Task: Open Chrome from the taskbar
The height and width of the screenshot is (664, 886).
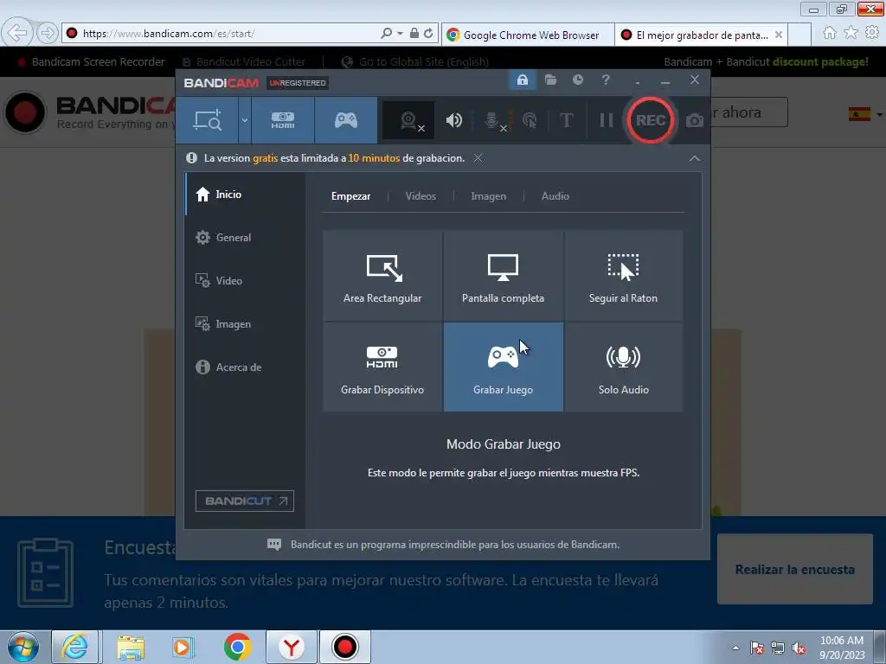Action: [237, 647]
